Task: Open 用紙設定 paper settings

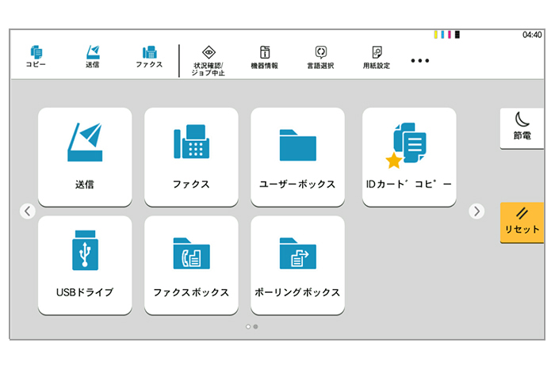Action: pos(377,57)
